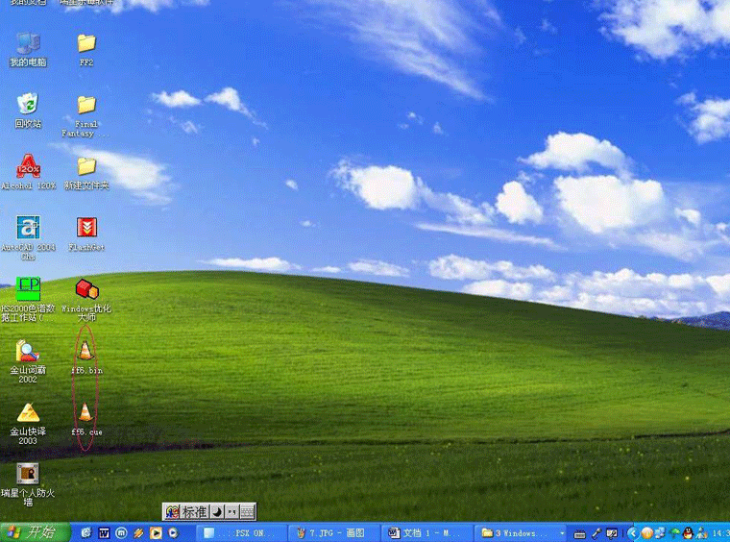Open the yellow media player quick launch icon

pyautogui.click(x=156, y=532)
